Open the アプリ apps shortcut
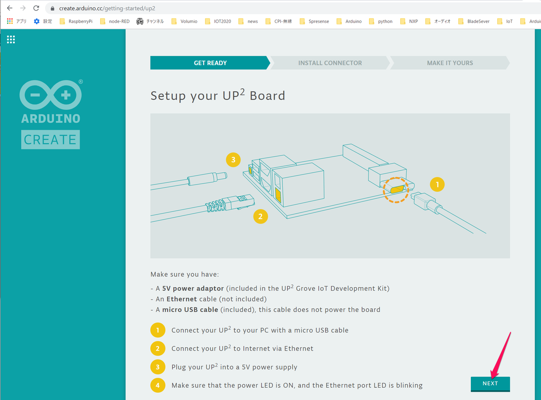This screenshot has height=400, width=541. (17, 21)
